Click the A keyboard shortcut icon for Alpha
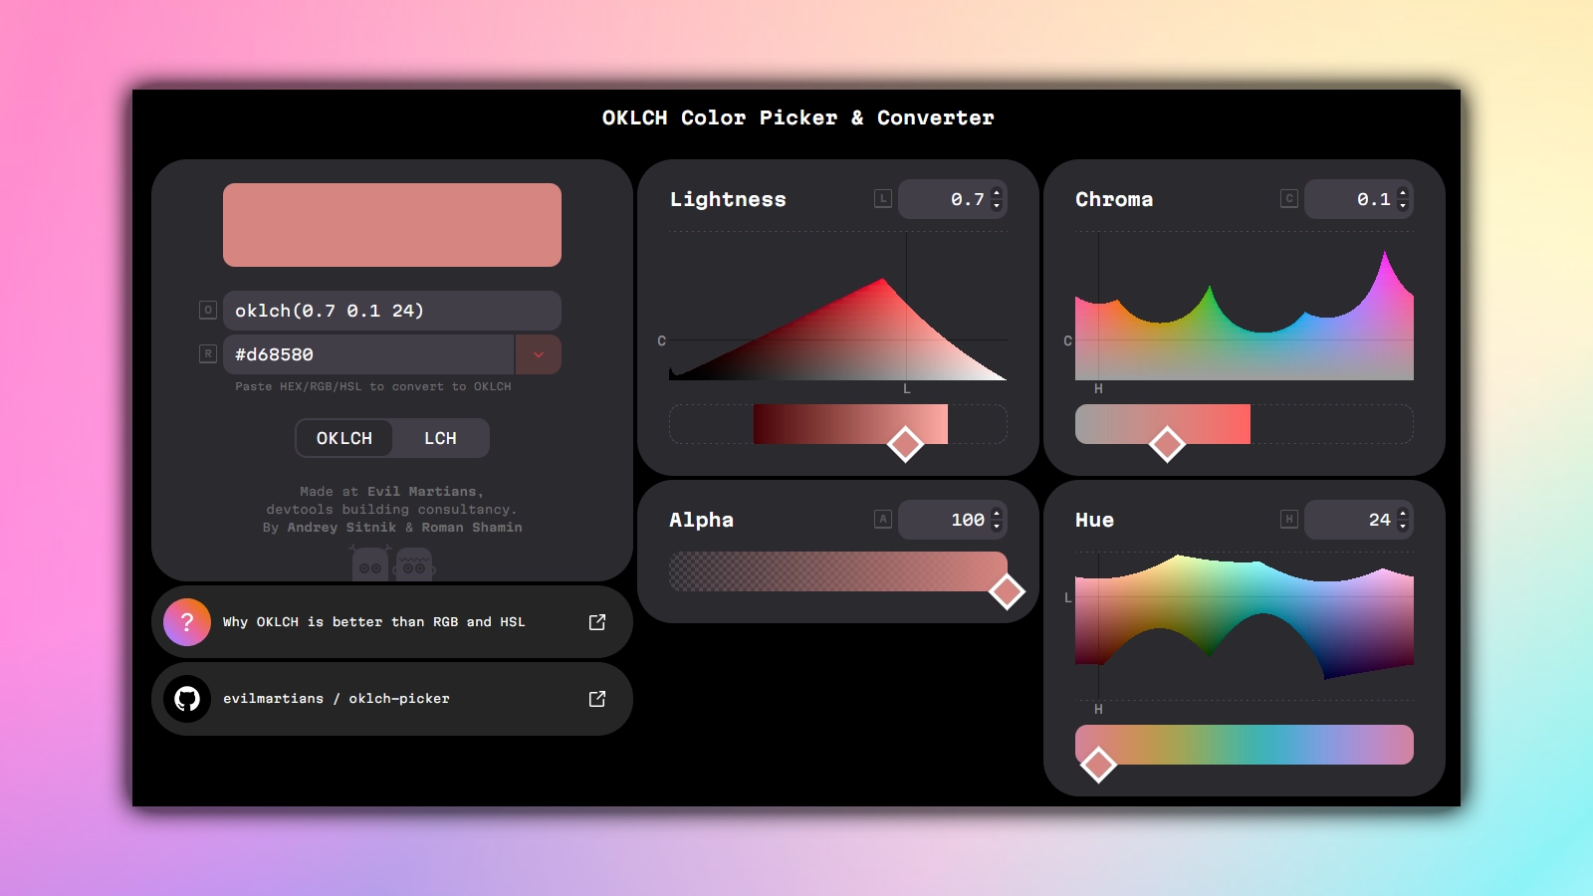 coord(883,519)
